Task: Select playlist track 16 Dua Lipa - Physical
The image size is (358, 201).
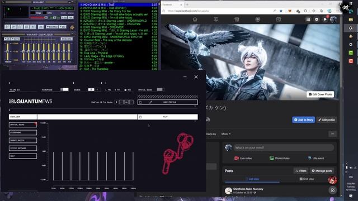Action: coord(118,53)
